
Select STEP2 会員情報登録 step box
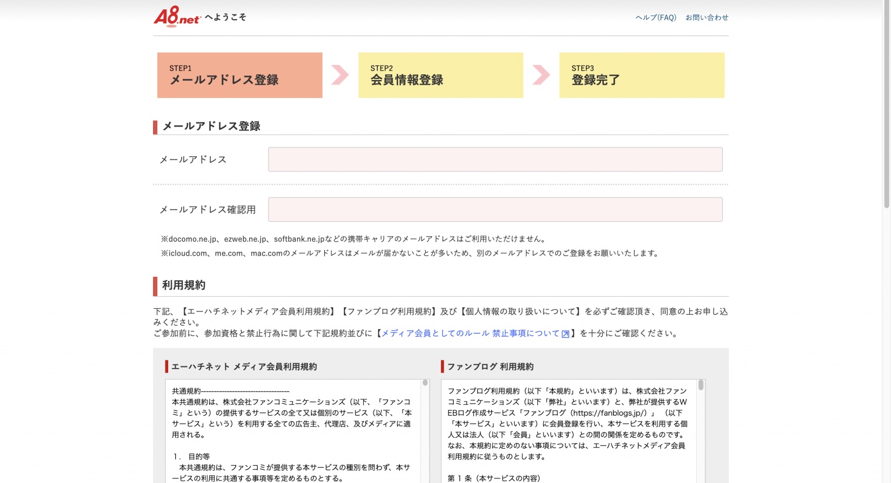click(441, 75)
